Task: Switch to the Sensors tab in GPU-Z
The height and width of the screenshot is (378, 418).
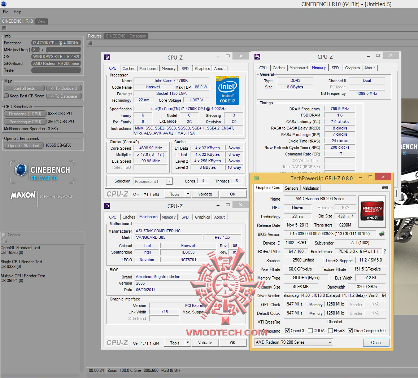Action: pos(291,188)
